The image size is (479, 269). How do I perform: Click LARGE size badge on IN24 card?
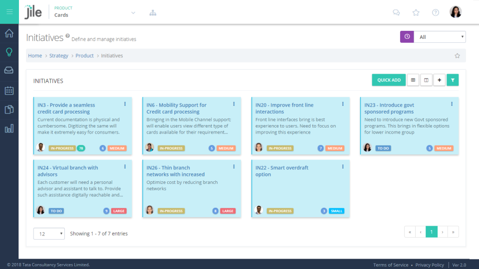pyautogui.click(x=119, y=211)
